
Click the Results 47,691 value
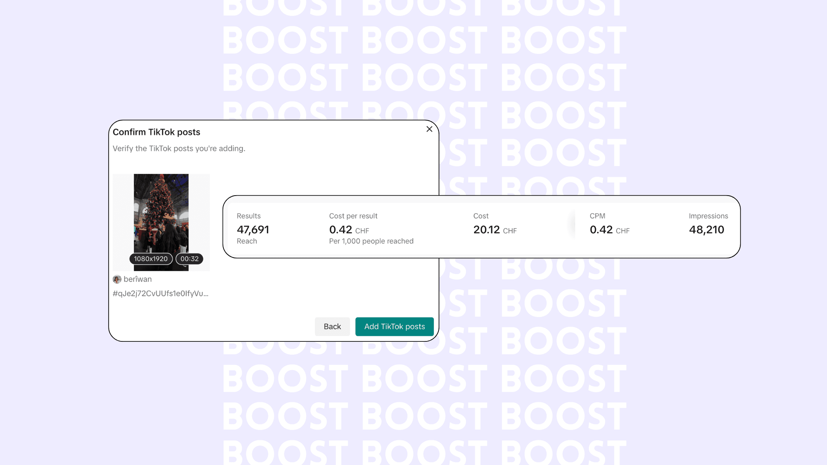(253, 230)
